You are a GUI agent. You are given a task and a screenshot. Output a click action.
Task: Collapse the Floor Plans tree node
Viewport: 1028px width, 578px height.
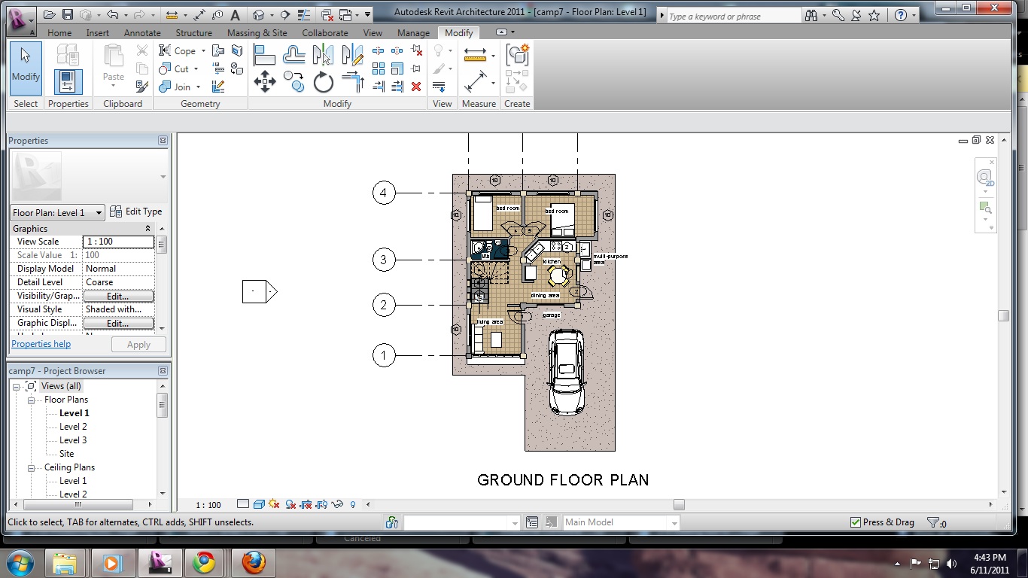click(x=32, y=400)
